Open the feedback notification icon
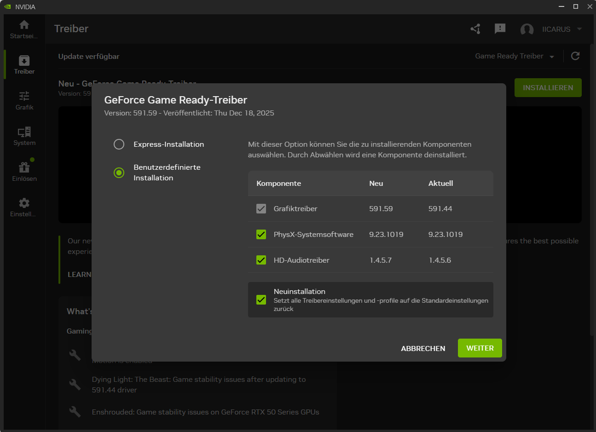The height and width of the screenshot is (432, 596). (500, 29)
